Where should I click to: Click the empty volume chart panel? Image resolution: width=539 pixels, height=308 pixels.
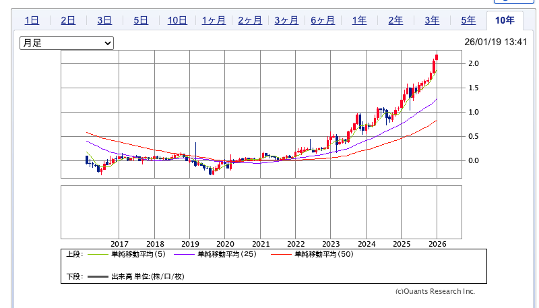click(261, 212)
